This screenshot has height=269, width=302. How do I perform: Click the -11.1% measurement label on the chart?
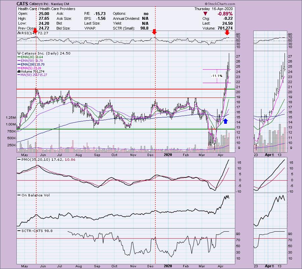point(217,76)
